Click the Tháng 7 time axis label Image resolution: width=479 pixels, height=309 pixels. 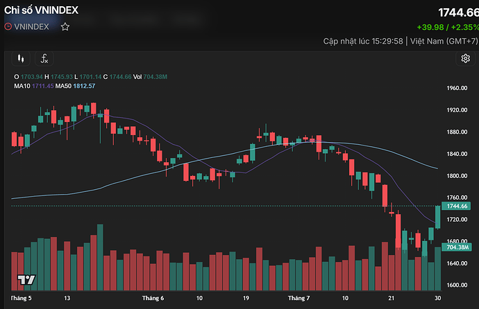coord(299,298)
